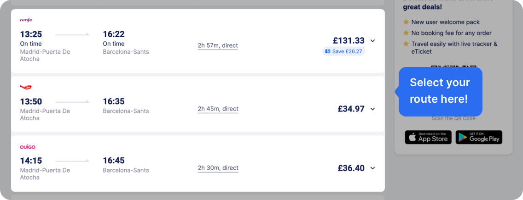
Task: Click the Renfe operator logo
Action: click(26, 20)
